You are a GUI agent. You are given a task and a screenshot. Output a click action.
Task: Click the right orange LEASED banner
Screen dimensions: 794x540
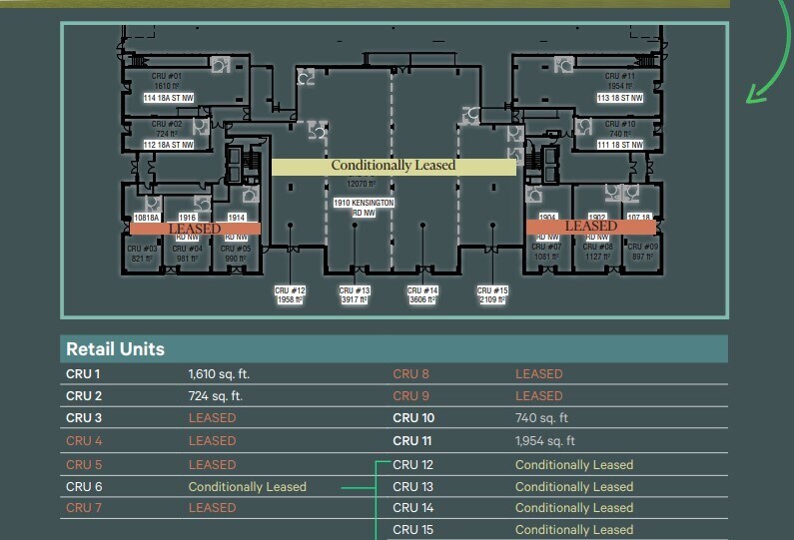click(x=591, y=227)
